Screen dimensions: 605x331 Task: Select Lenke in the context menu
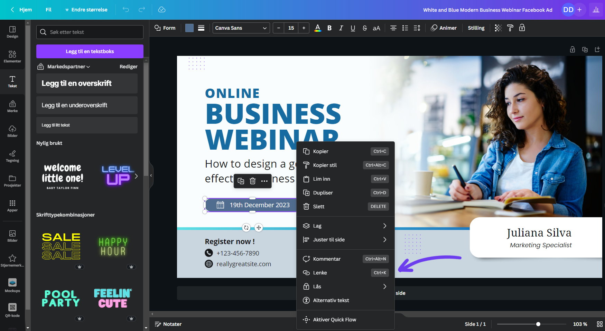[345, 273]
